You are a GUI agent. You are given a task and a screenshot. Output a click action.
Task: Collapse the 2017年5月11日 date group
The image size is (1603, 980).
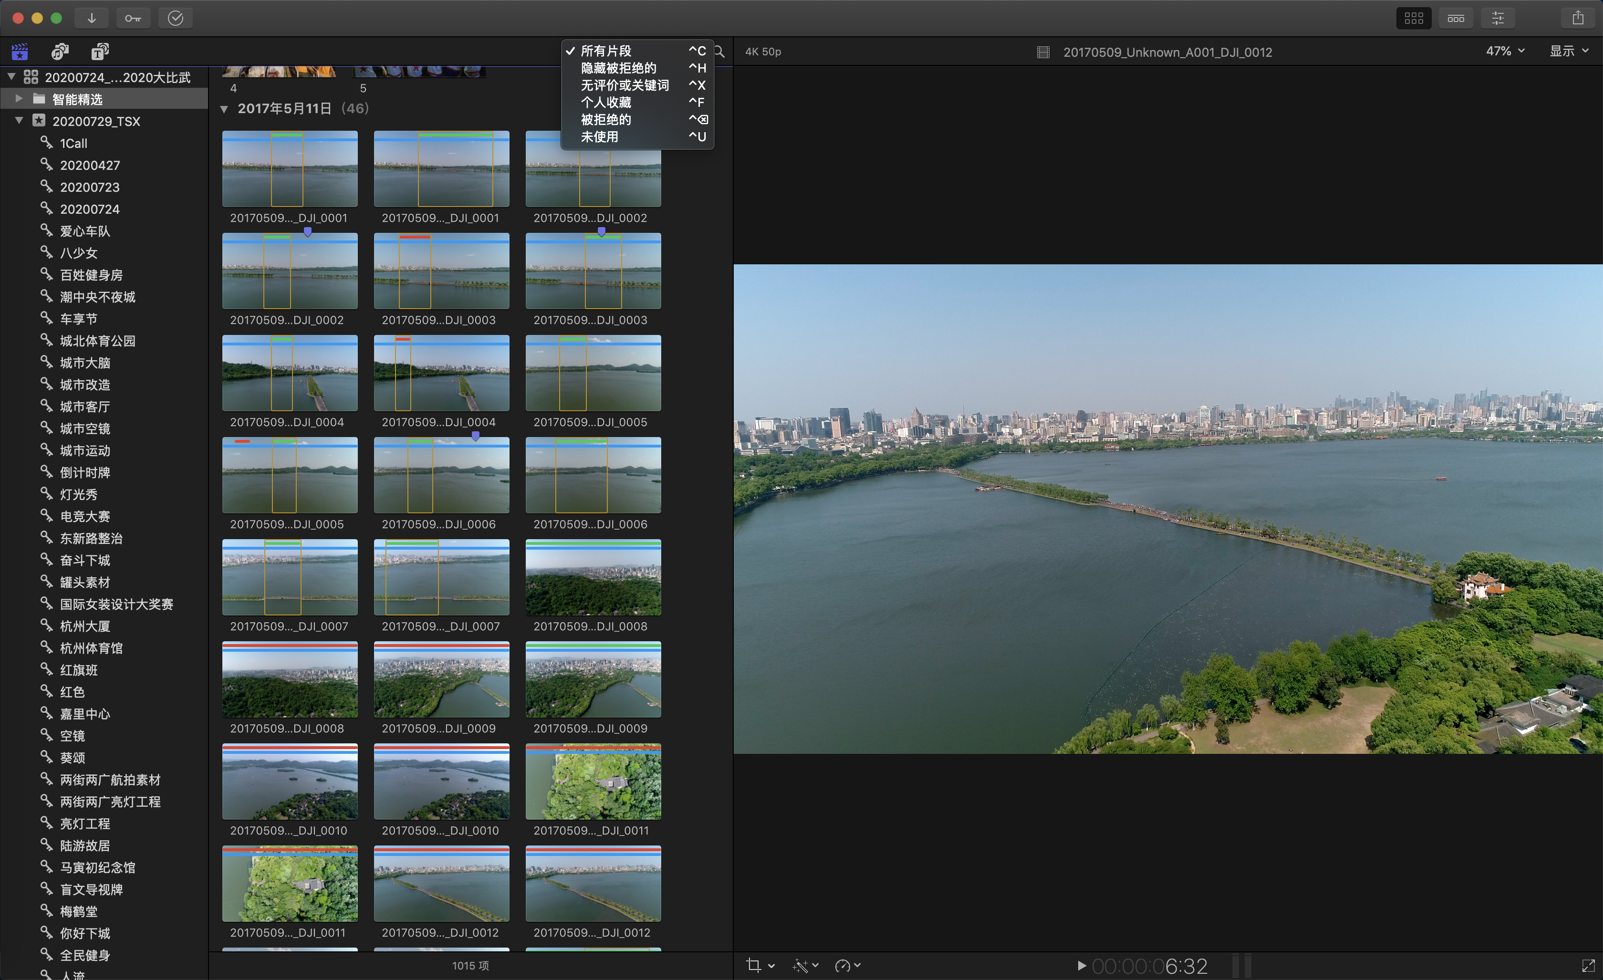pos(224,109)
